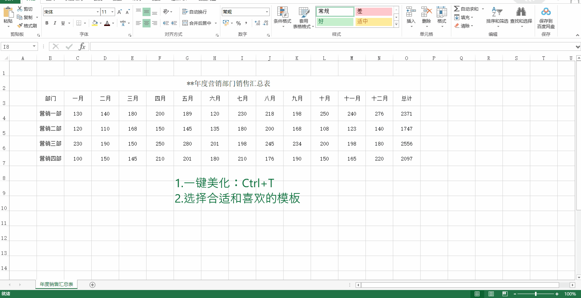Decrease font size with the small A icon

128,12
